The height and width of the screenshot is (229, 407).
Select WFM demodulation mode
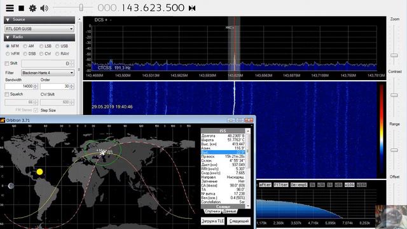(13, 53)
